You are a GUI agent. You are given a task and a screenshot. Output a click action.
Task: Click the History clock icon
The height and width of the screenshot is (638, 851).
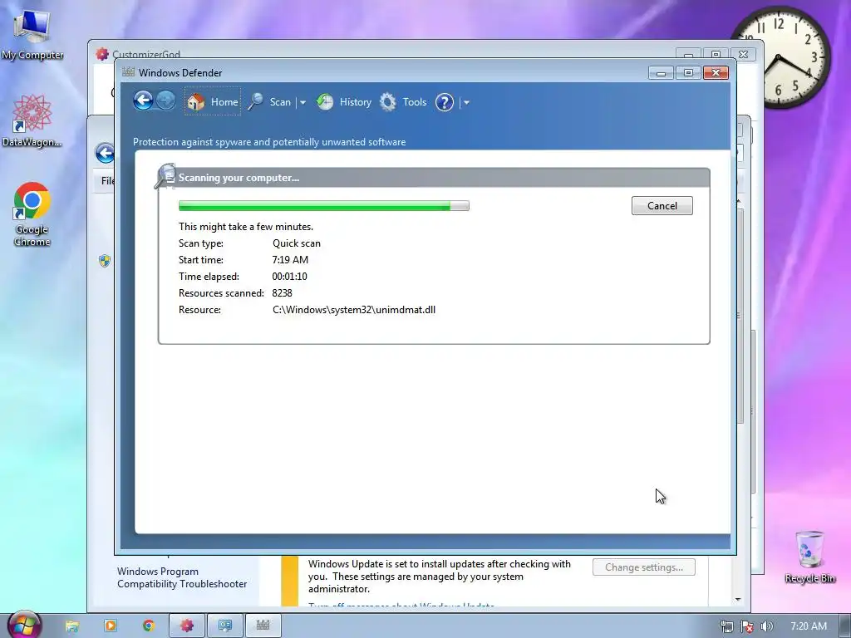[325, 101]
